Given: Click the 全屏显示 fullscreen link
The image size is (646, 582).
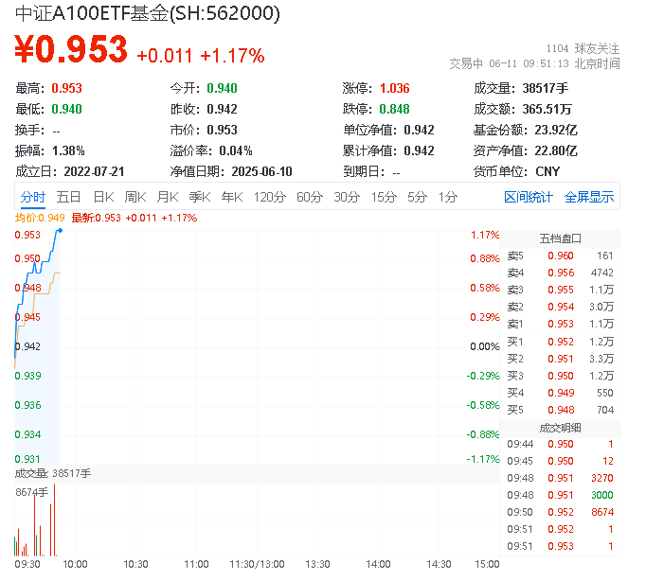Looking at the screenshot, I should coord(589,197).
